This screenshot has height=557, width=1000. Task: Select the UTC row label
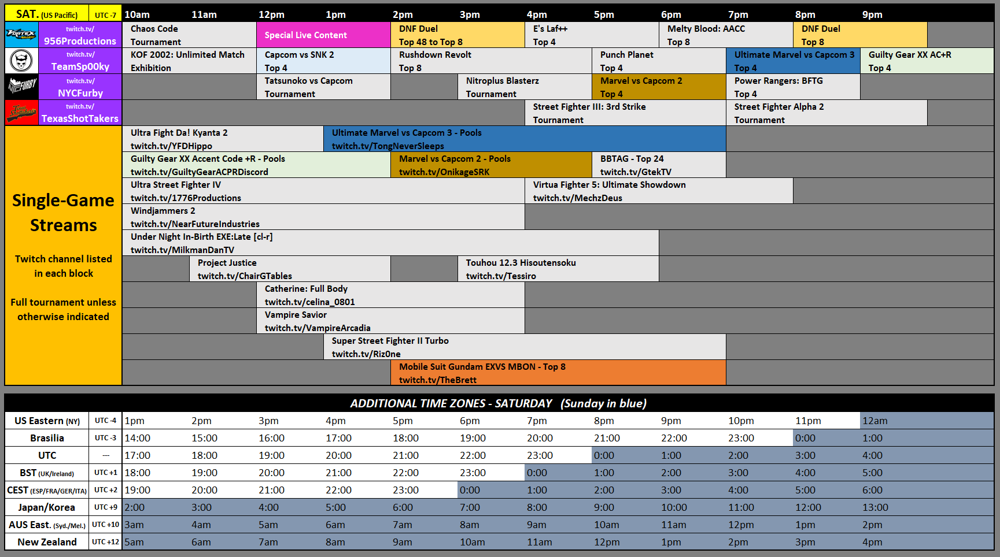[47, 455]
